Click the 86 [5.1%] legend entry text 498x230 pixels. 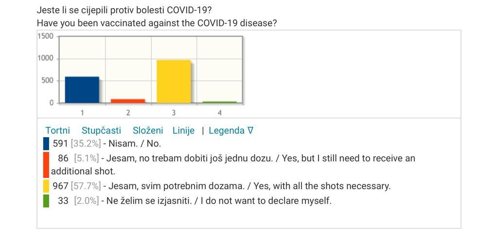[233, 164]
